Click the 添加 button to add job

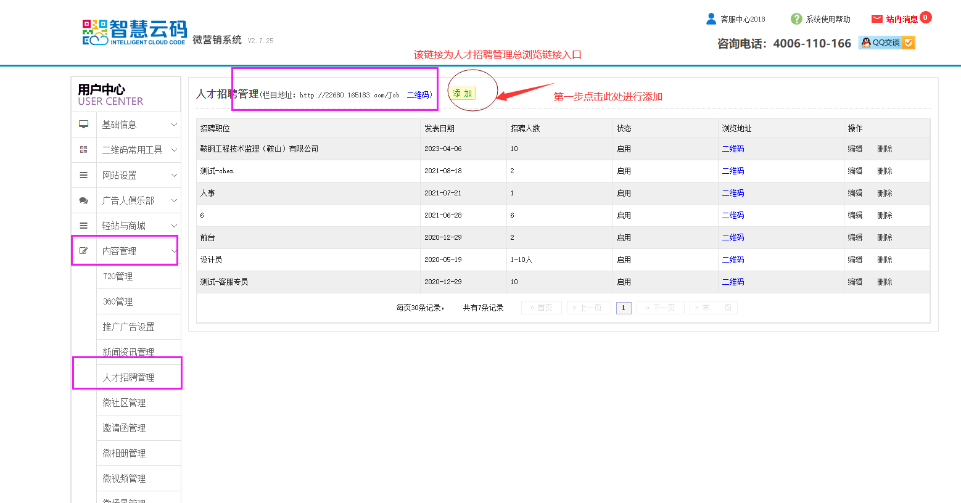(463, 93)
